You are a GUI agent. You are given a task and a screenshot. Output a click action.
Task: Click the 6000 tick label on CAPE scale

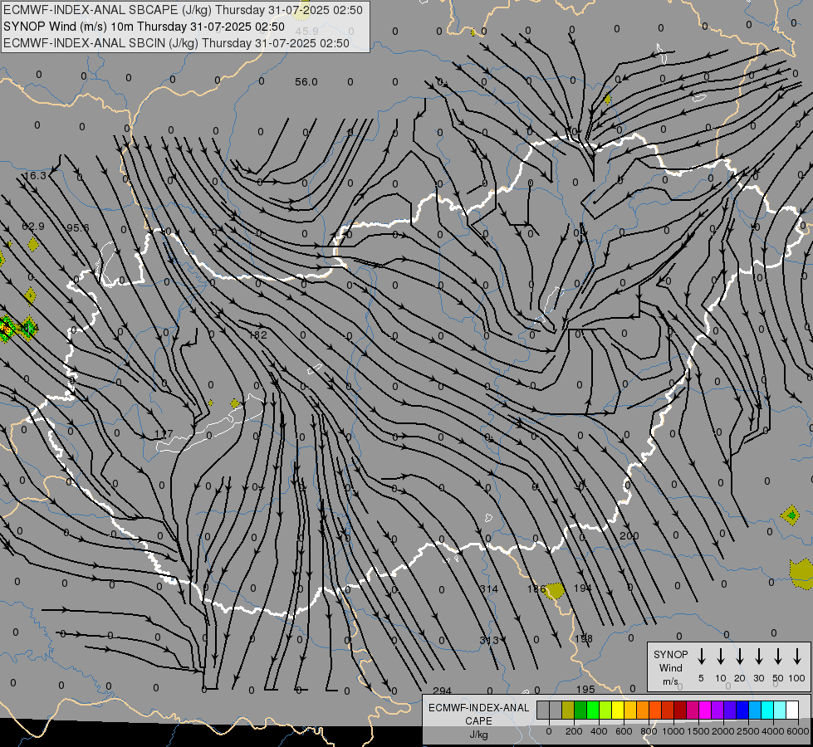click(x=798, y=731)
